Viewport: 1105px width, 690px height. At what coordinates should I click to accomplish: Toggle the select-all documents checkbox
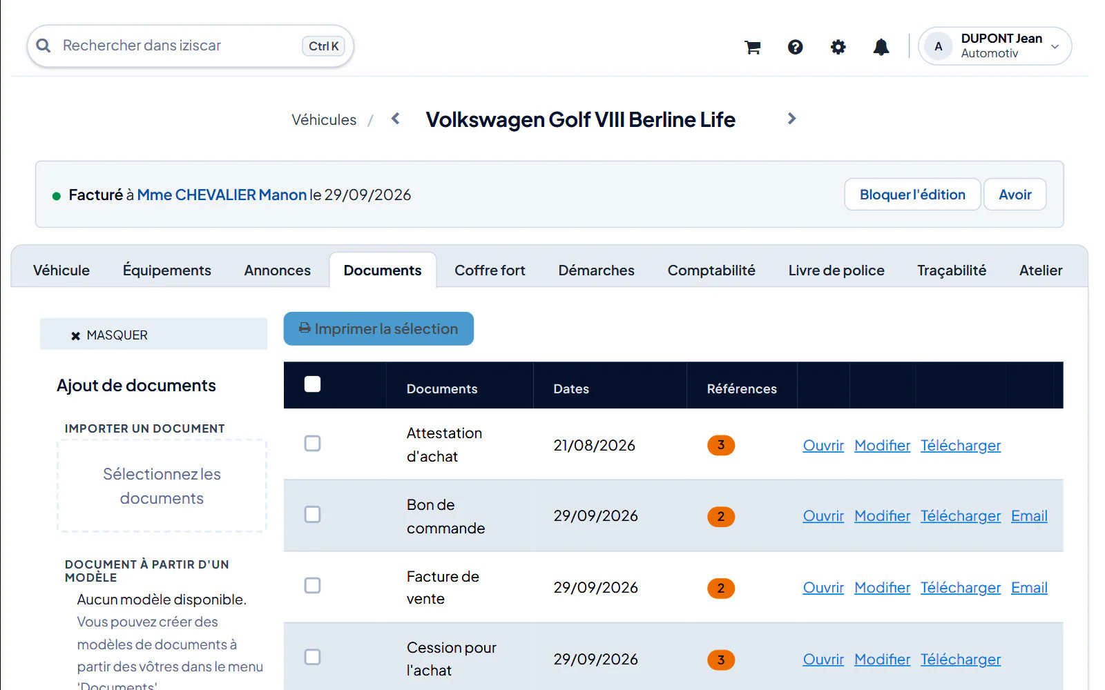pos(312,384)
